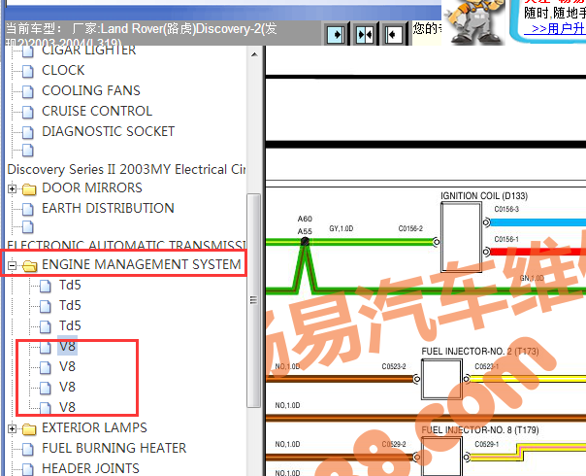
Task: Open Discovery Series II 2003MY Electrical entry
Action: point(126,169)
